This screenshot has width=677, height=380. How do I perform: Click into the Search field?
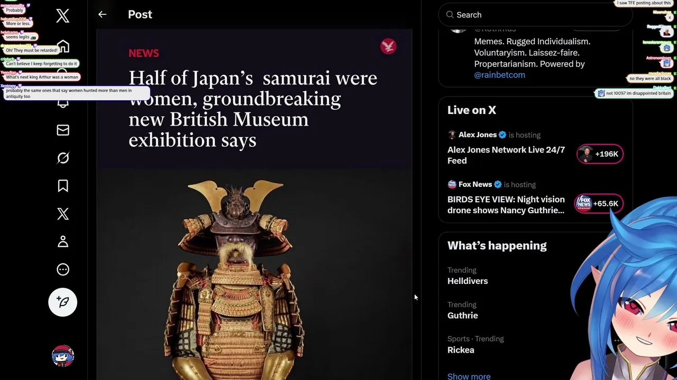pos(534,15)
